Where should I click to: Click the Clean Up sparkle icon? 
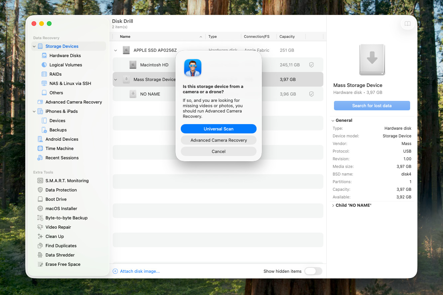point(40,236)
